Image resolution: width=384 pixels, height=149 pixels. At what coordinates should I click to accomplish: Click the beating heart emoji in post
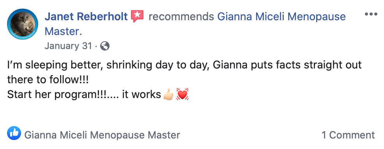(182, 94)
